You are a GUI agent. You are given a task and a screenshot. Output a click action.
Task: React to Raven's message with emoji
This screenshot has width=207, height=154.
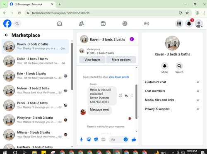pyautogui.click(x=120, y=96)
